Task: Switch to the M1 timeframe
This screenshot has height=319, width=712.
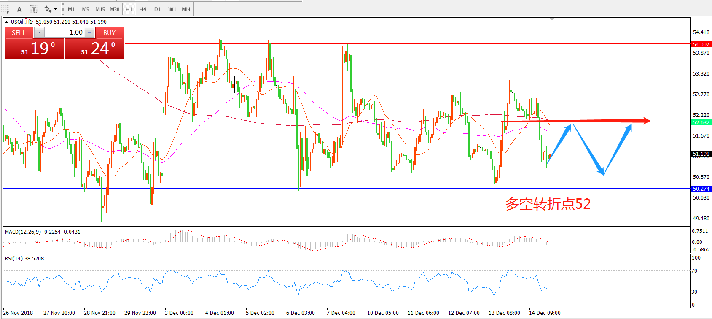Action: [71, 9]
